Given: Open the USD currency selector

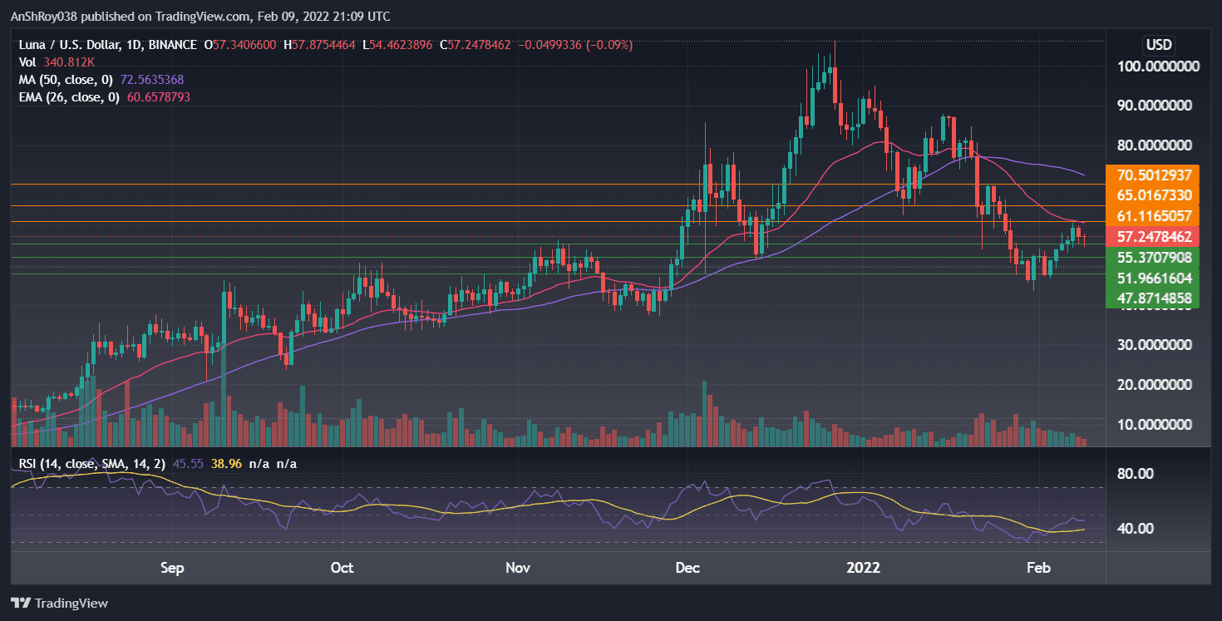Looking at the screenshot, I should click(x=1158, y=45).
